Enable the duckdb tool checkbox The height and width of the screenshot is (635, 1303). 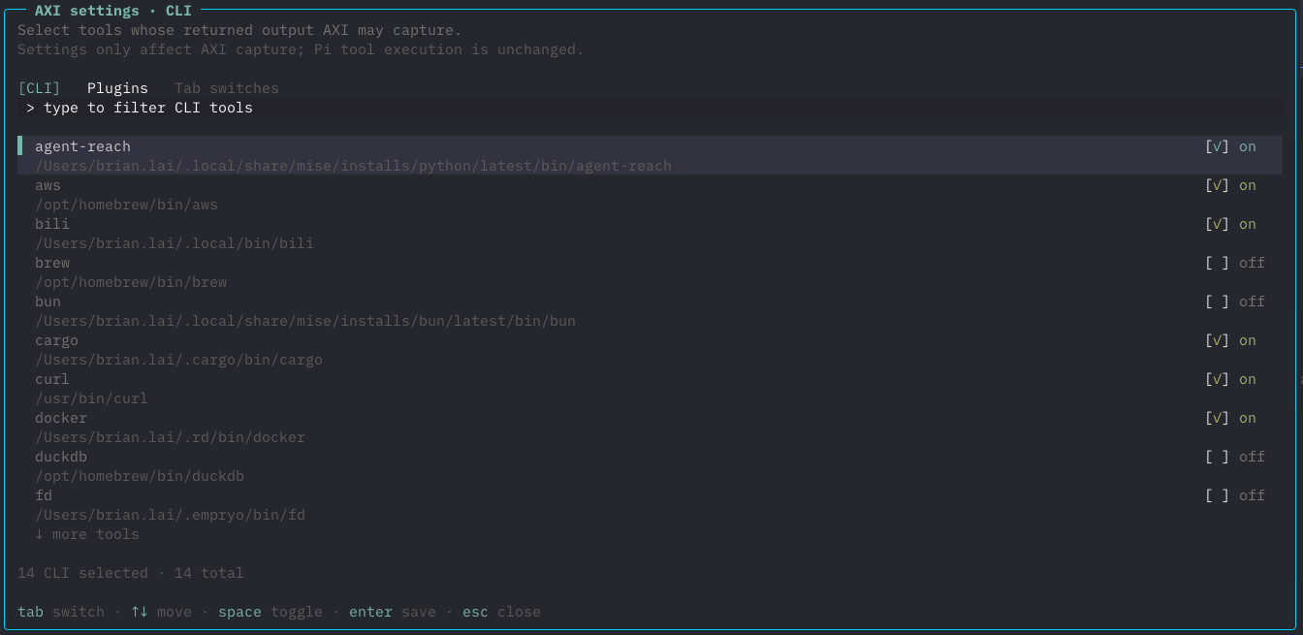coord(1217,457)
